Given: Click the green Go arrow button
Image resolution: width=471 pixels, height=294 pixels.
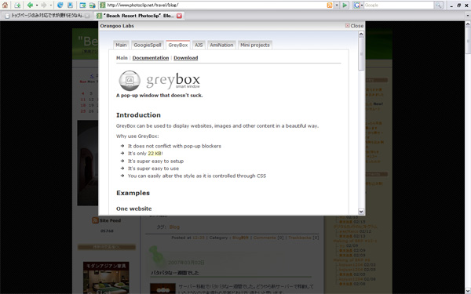Looking at the screenshot, I should [345, 5].
